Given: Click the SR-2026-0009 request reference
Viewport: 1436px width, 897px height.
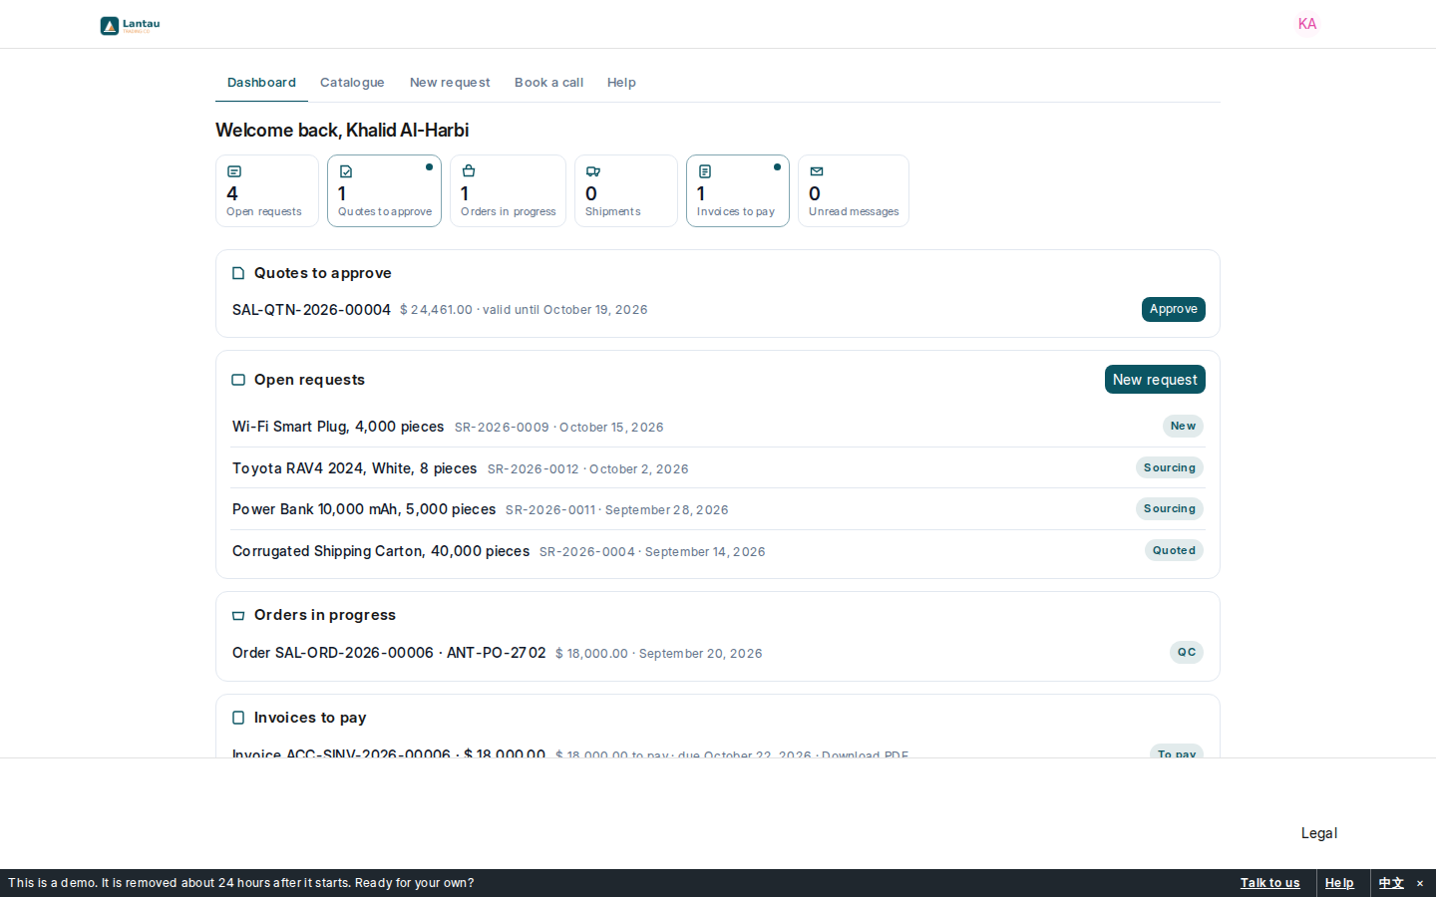Looking at the screenshot, I should (x=502, y=428).
